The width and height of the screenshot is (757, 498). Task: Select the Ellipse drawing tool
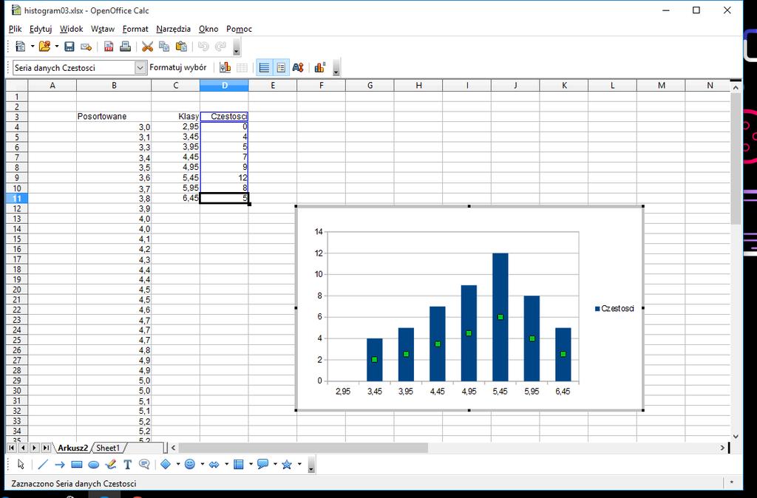(94, 464)
